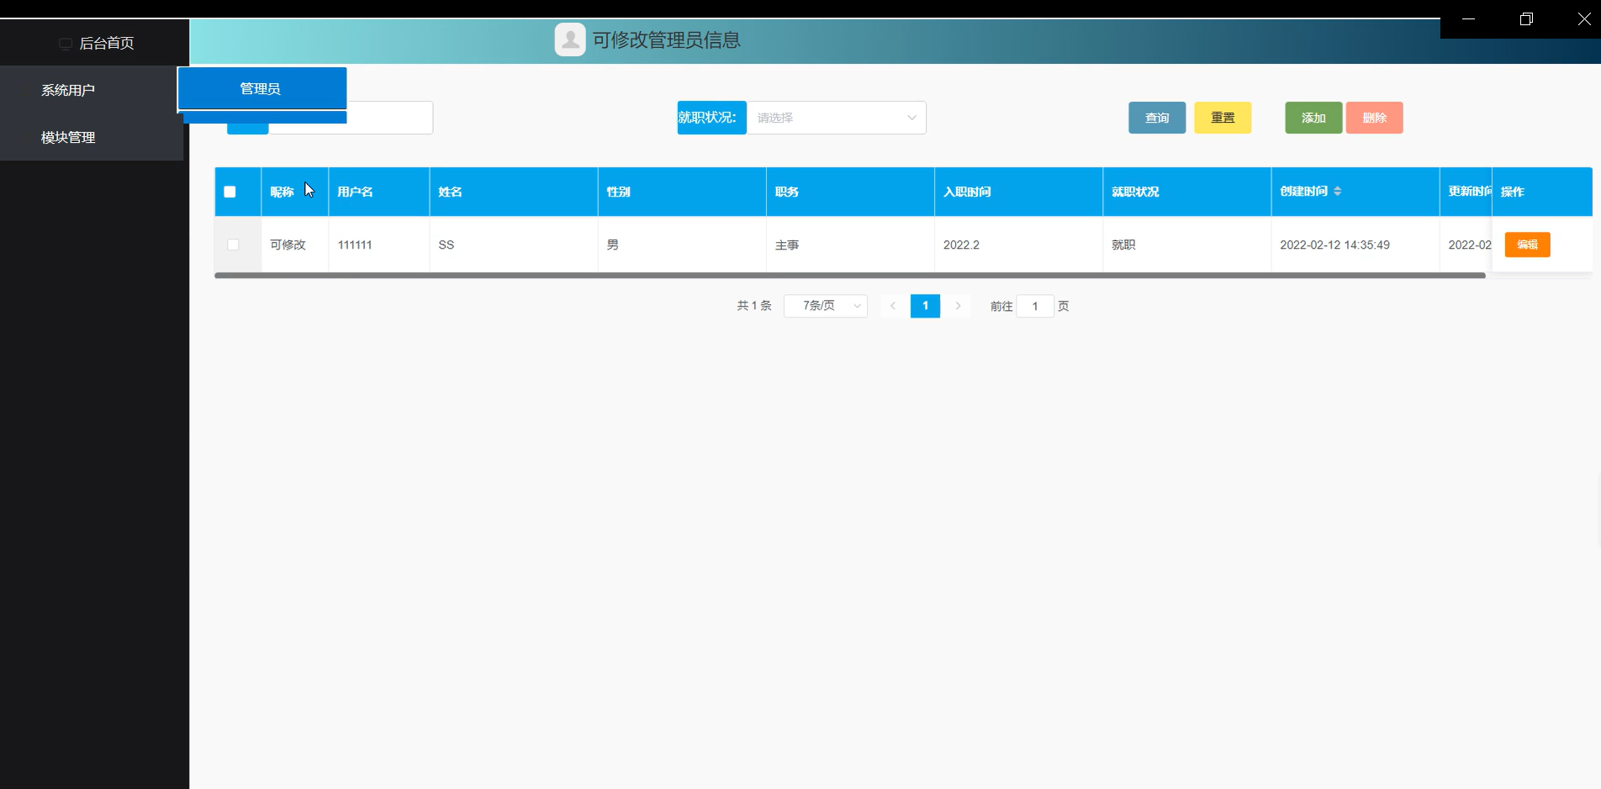The image size is (1601, 789).
Task: Go to previous page arrow
Action: click(x=893, y=306)
